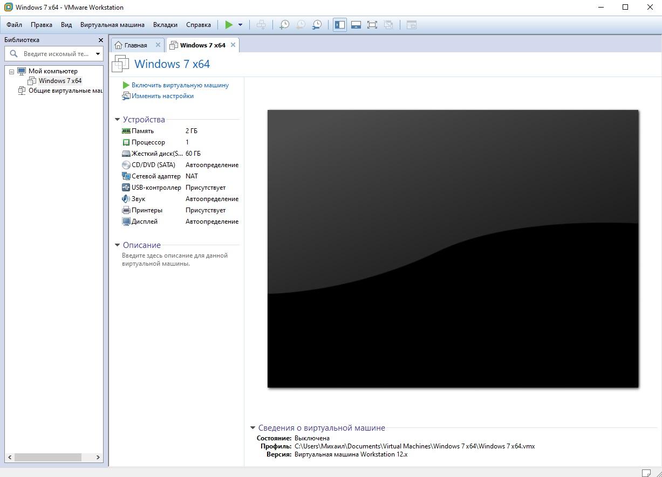This screenshot has height=477, width=662.
Task: Click the revert to snapshot toolbar icon
Action: [301, 25]
